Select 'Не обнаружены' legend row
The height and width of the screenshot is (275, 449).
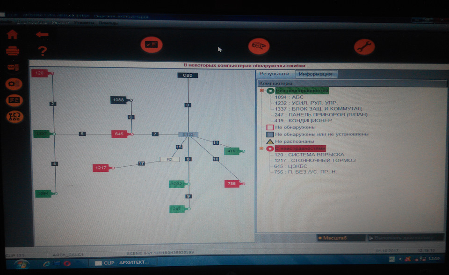pos(291,127)
